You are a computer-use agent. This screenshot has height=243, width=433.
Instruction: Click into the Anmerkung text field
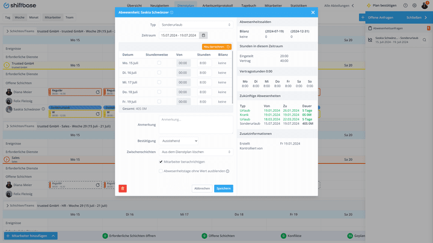point(196,125)
